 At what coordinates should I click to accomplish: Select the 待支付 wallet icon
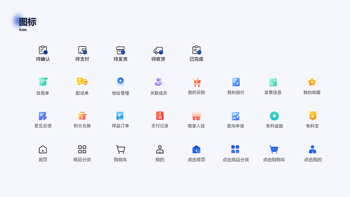tap(82, 50)
